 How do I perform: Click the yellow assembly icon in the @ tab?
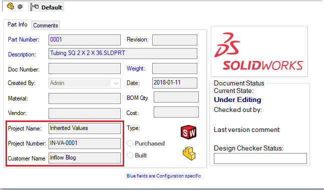pos(11,6)
